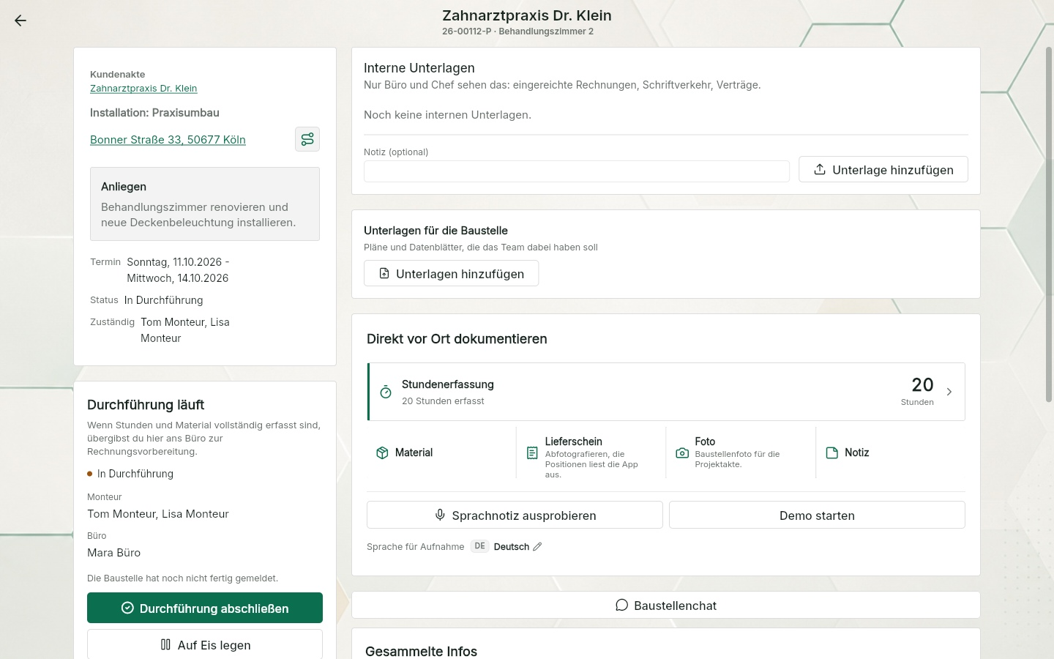Open the Lieferschein tile
The image size is (1054, 659).
click(591, 453)
